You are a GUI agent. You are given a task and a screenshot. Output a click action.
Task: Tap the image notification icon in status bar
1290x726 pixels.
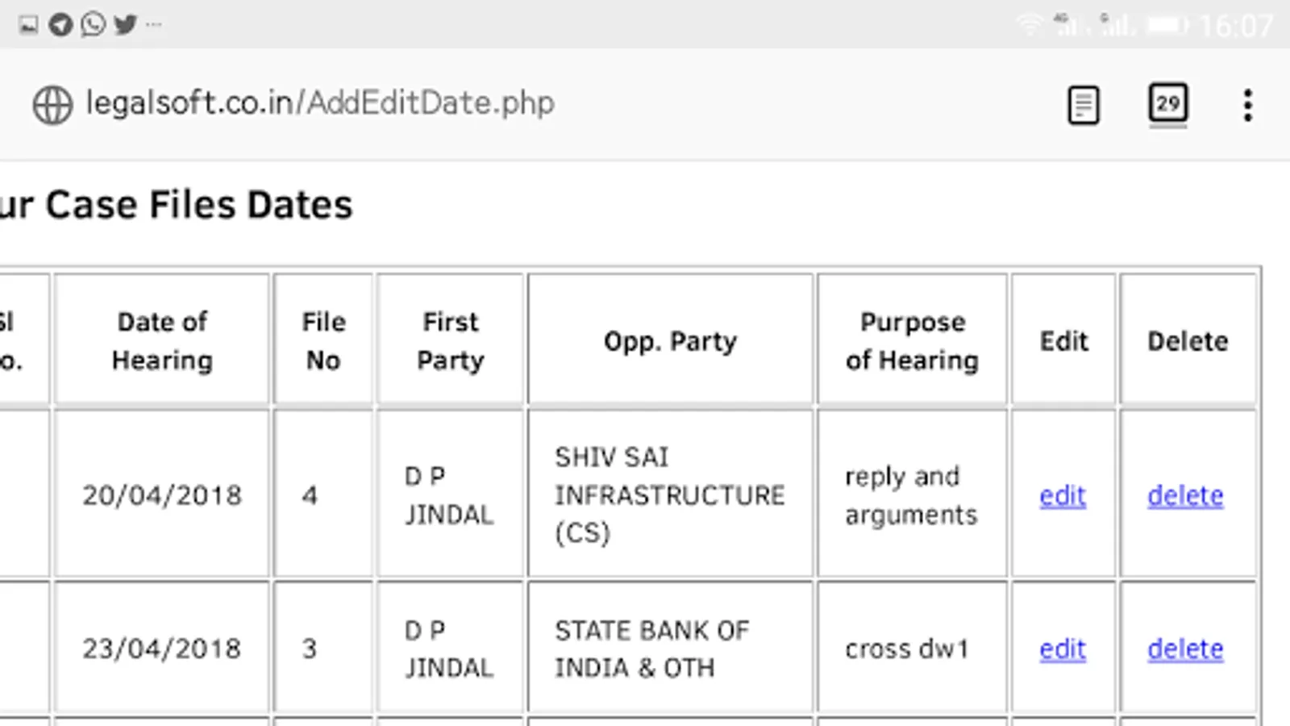pos(28,25)
